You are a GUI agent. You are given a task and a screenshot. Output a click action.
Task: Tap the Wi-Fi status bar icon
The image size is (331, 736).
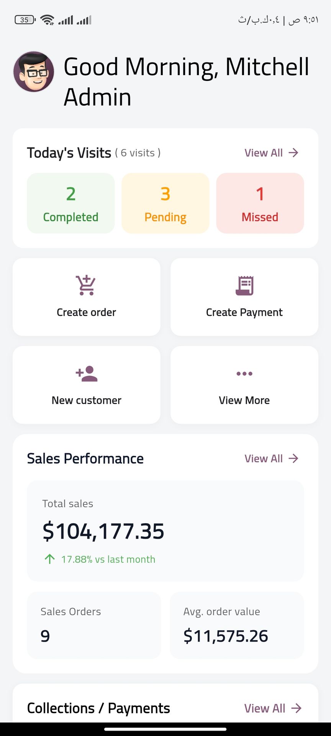[x=48, y=20]
